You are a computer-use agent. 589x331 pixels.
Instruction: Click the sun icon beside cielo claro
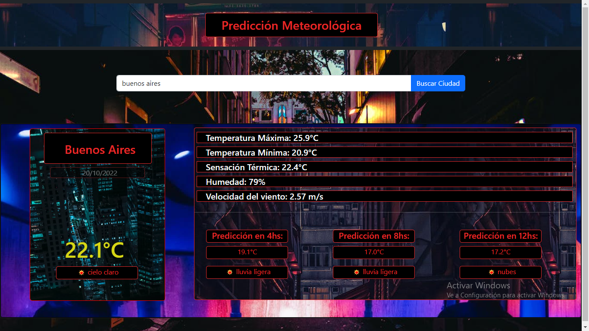coord(81,272)
